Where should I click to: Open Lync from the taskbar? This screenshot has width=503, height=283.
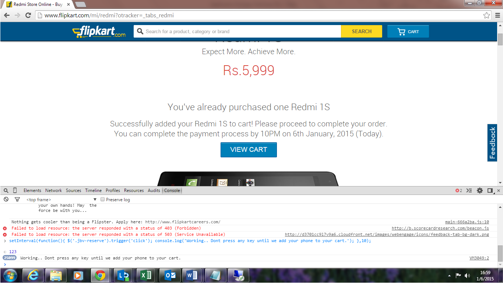[123, 276]
